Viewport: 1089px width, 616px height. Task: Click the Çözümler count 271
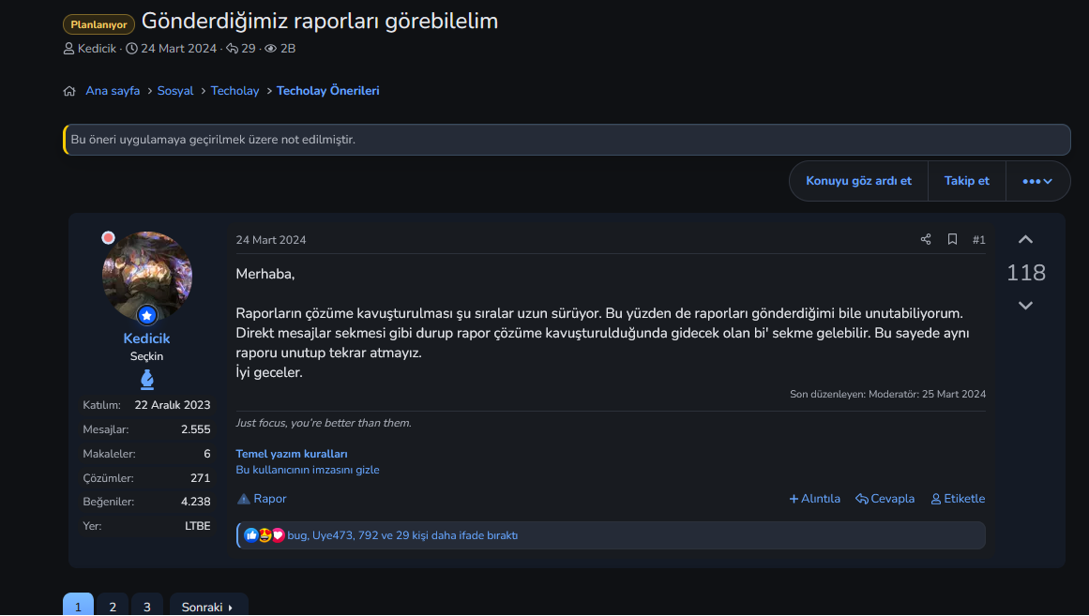point(200,478)
